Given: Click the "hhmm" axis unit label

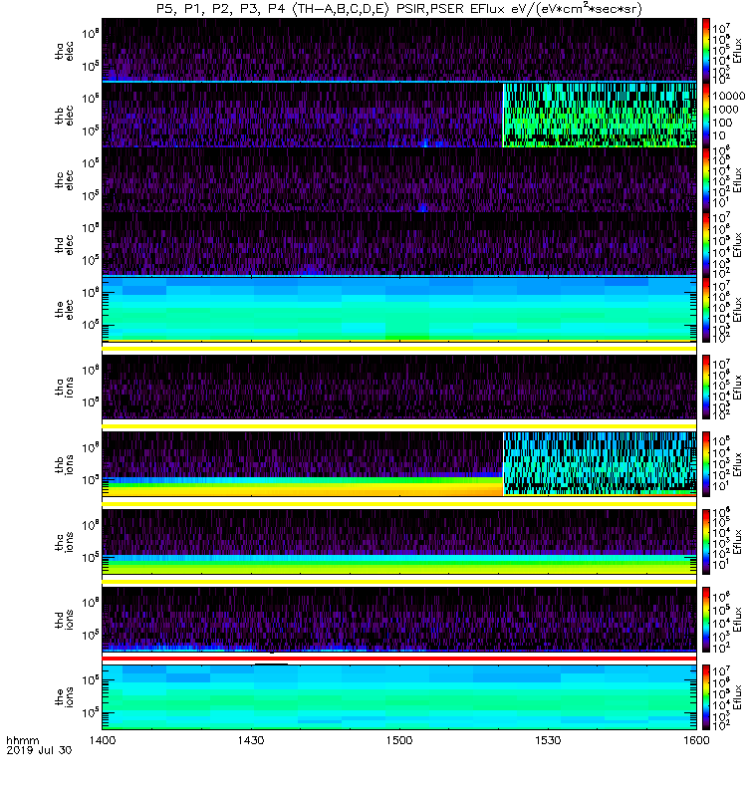Looking at the screenshot, I should (23, 740).
